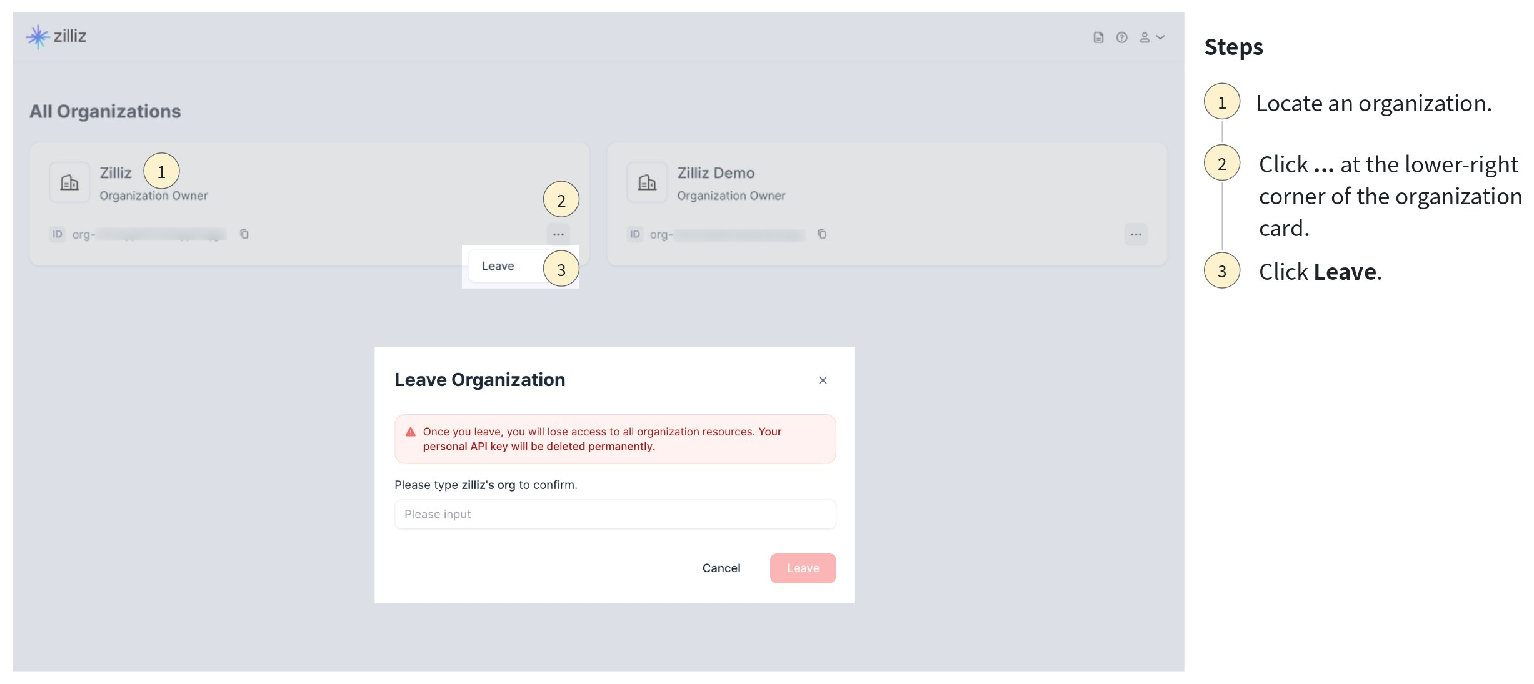Click the Leave Organization dialog title
Image resolution: width=1534 pixels, height=684 pixels.
pyautogui.click(x=480, y=380)
